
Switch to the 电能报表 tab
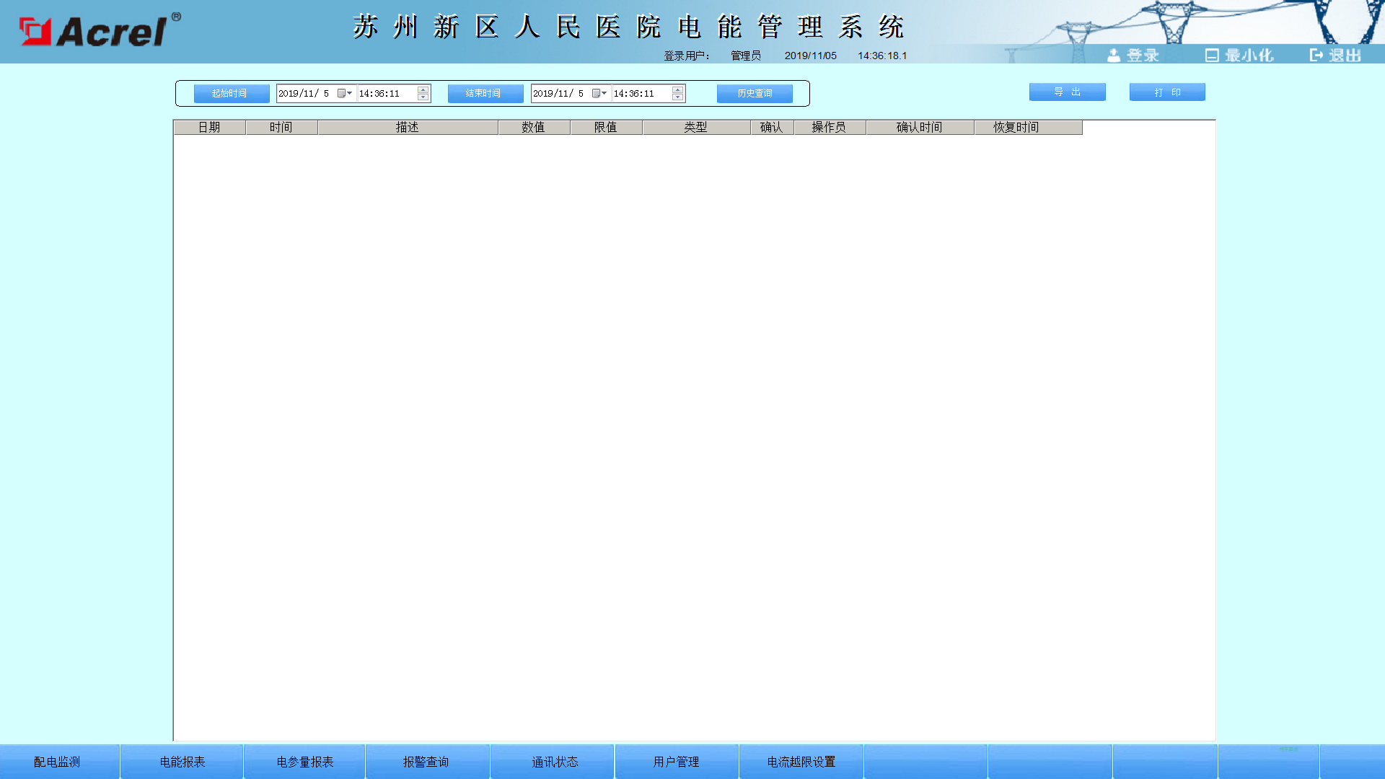tap(183, 762)
